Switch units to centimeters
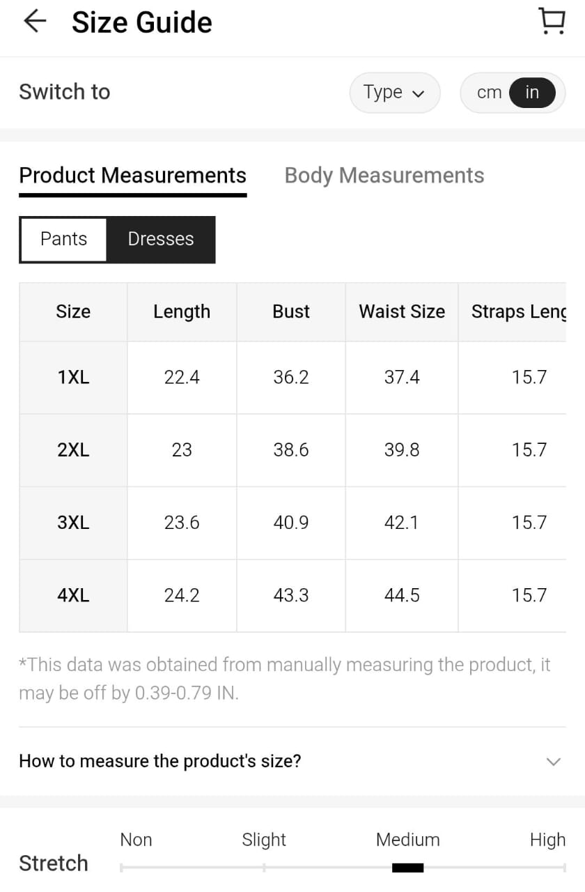Viewport: 585px width, 892px height. 489,93
